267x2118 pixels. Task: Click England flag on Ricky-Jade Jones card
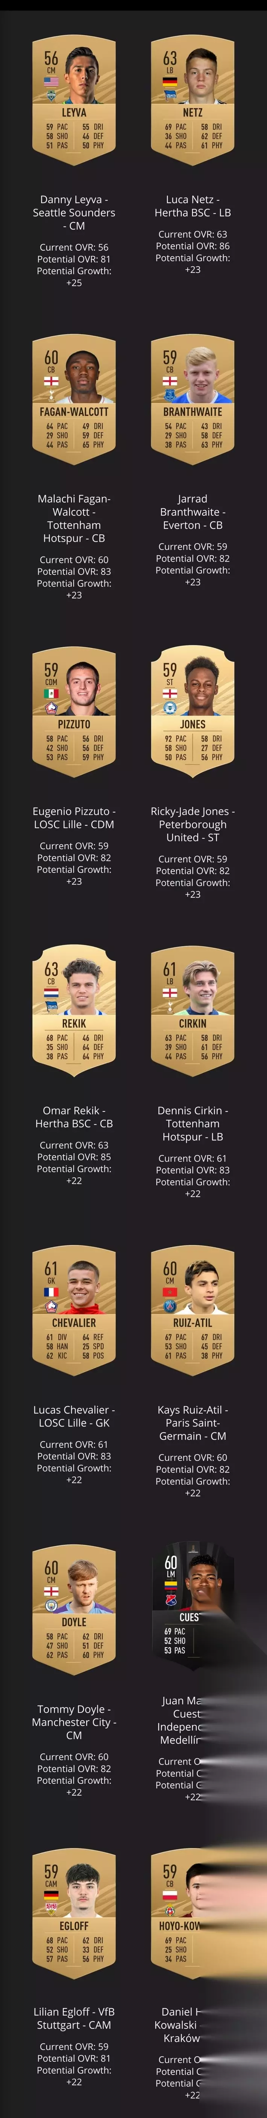[x=169, y=694]
